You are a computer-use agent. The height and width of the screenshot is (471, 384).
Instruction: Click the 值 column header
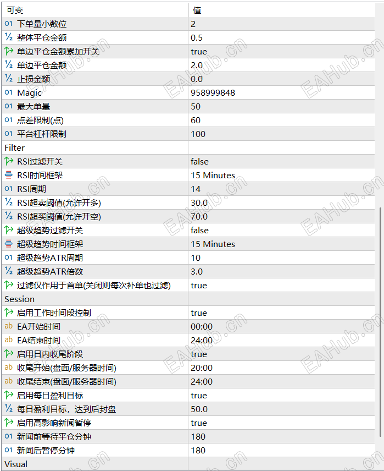281,10
